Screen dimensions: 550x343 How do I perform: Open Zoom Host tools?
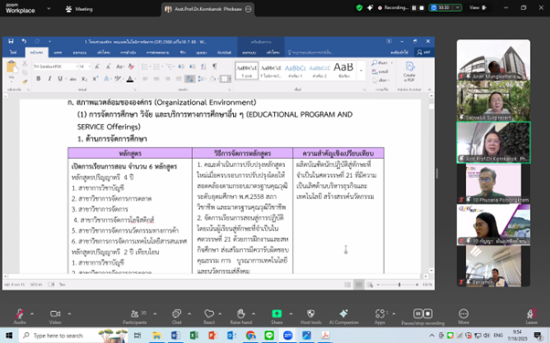[x=311, y=317]
